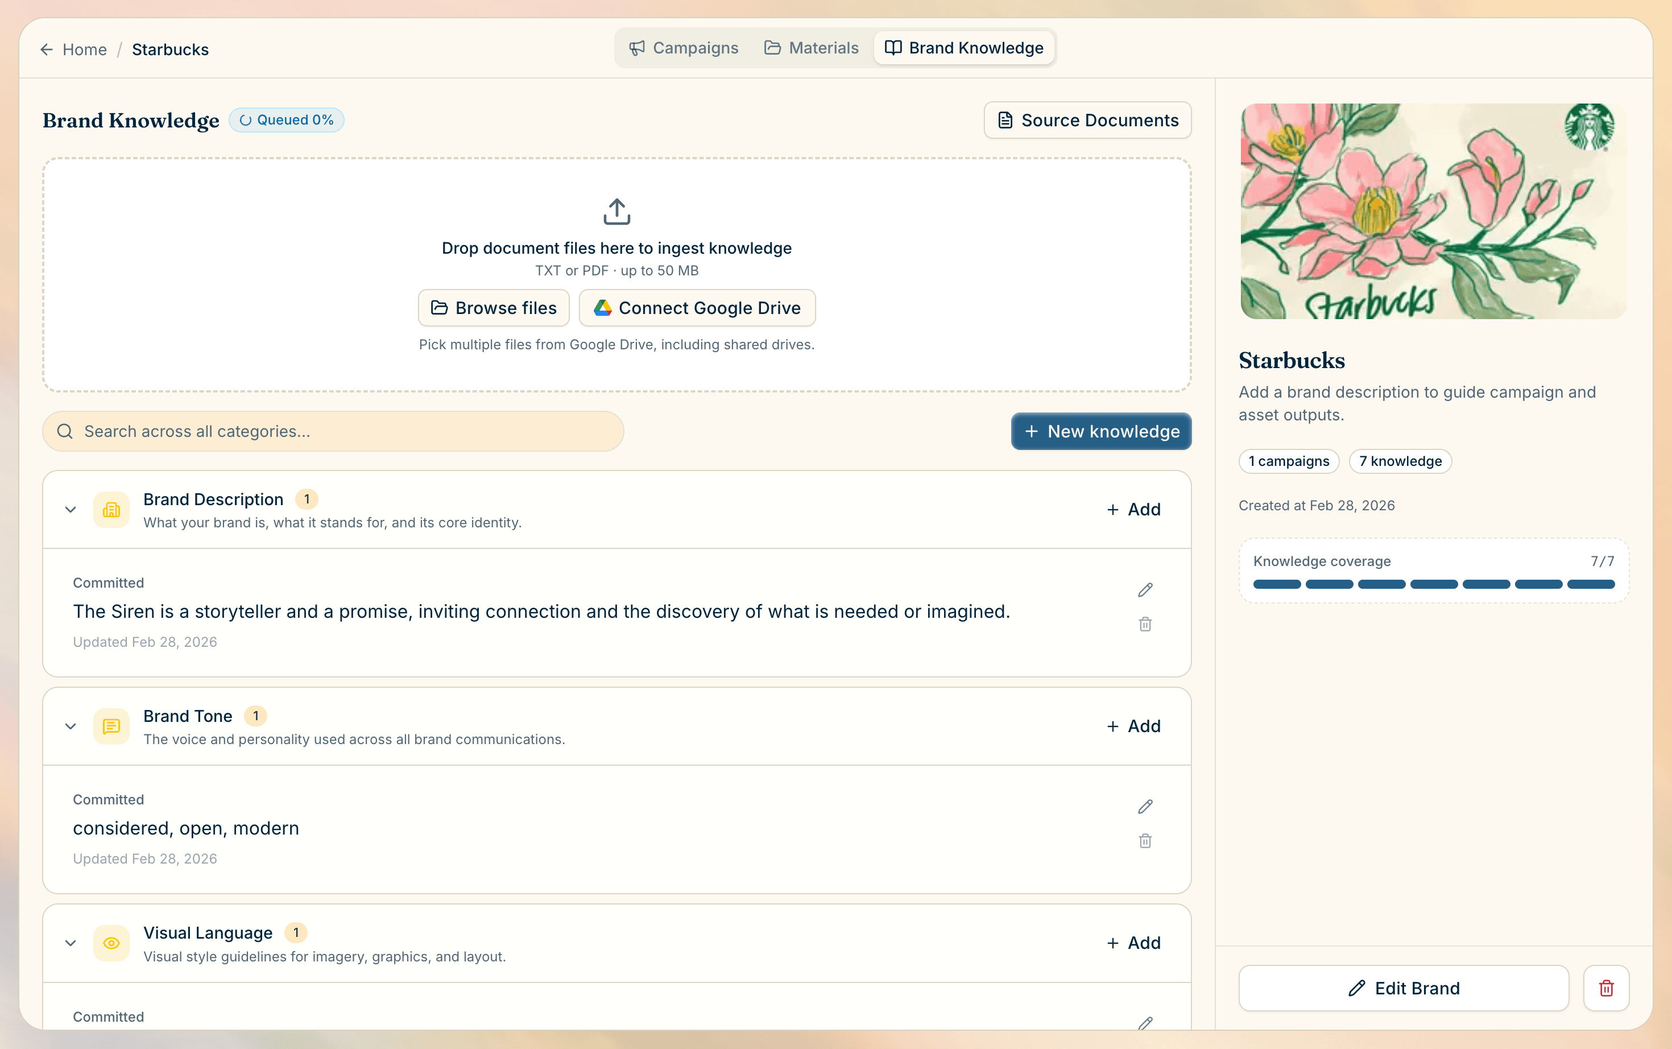The image size is (1672, 1049).
Task: Click the 'Add a brand description' placeholder text
Action: [x=1417, y=404]
